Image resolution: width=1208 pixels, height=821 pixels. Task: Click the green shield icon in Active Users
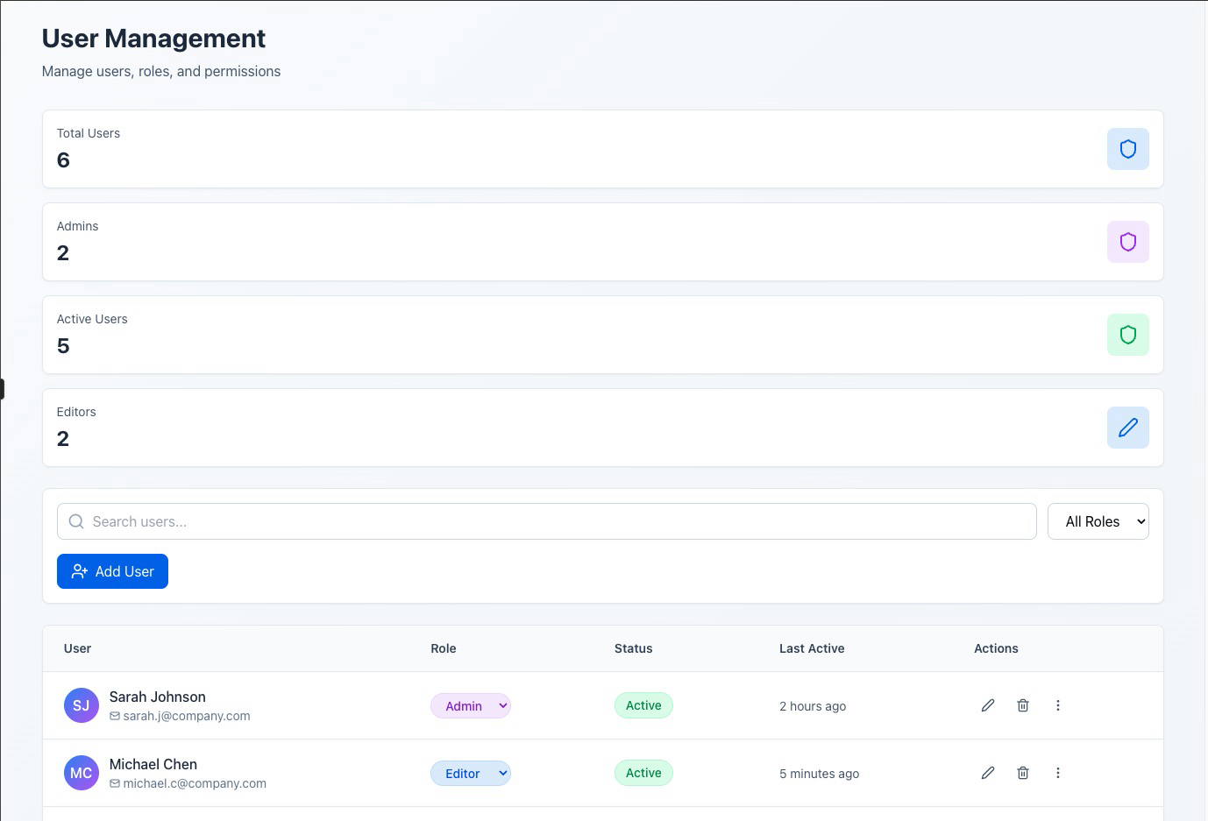(x=1127, y=335)
